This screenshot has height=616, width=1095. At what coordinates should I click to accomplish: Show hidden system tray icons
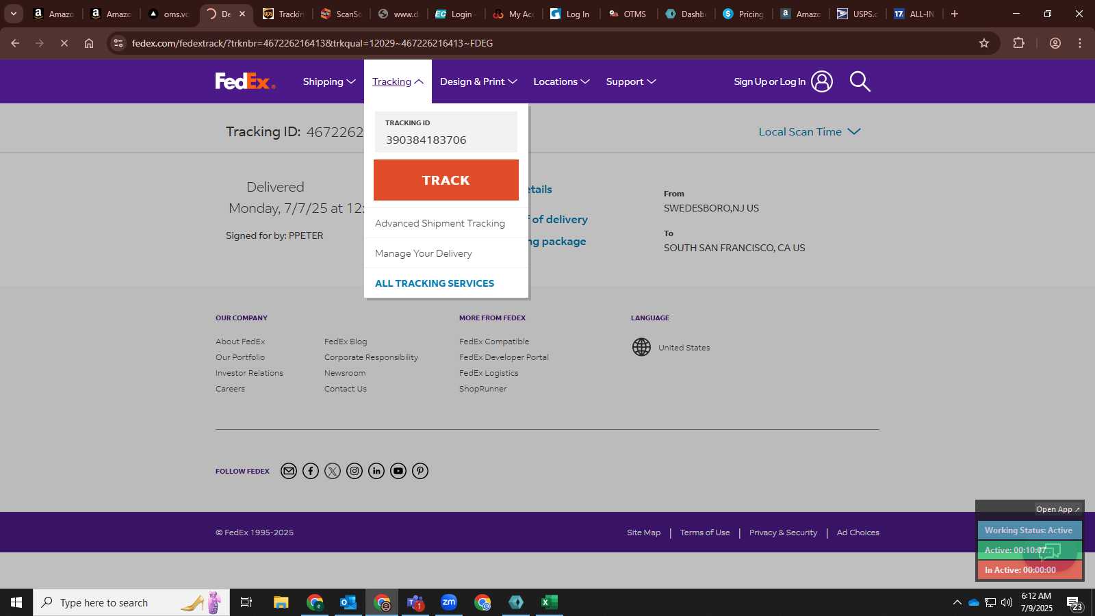[957, 602]
